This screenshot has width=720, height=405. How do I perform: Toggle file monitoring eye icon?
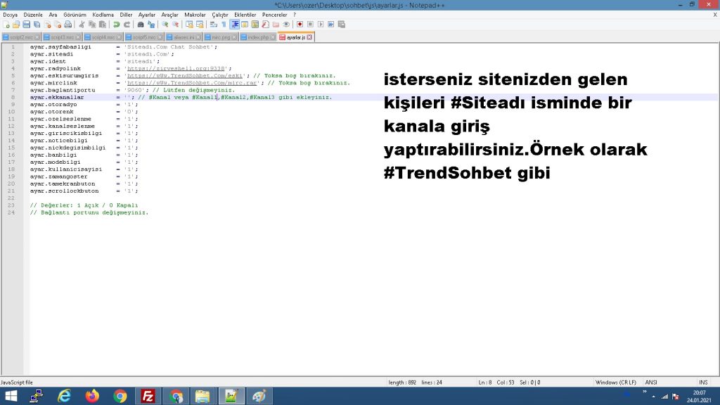[x=286, y=25]
